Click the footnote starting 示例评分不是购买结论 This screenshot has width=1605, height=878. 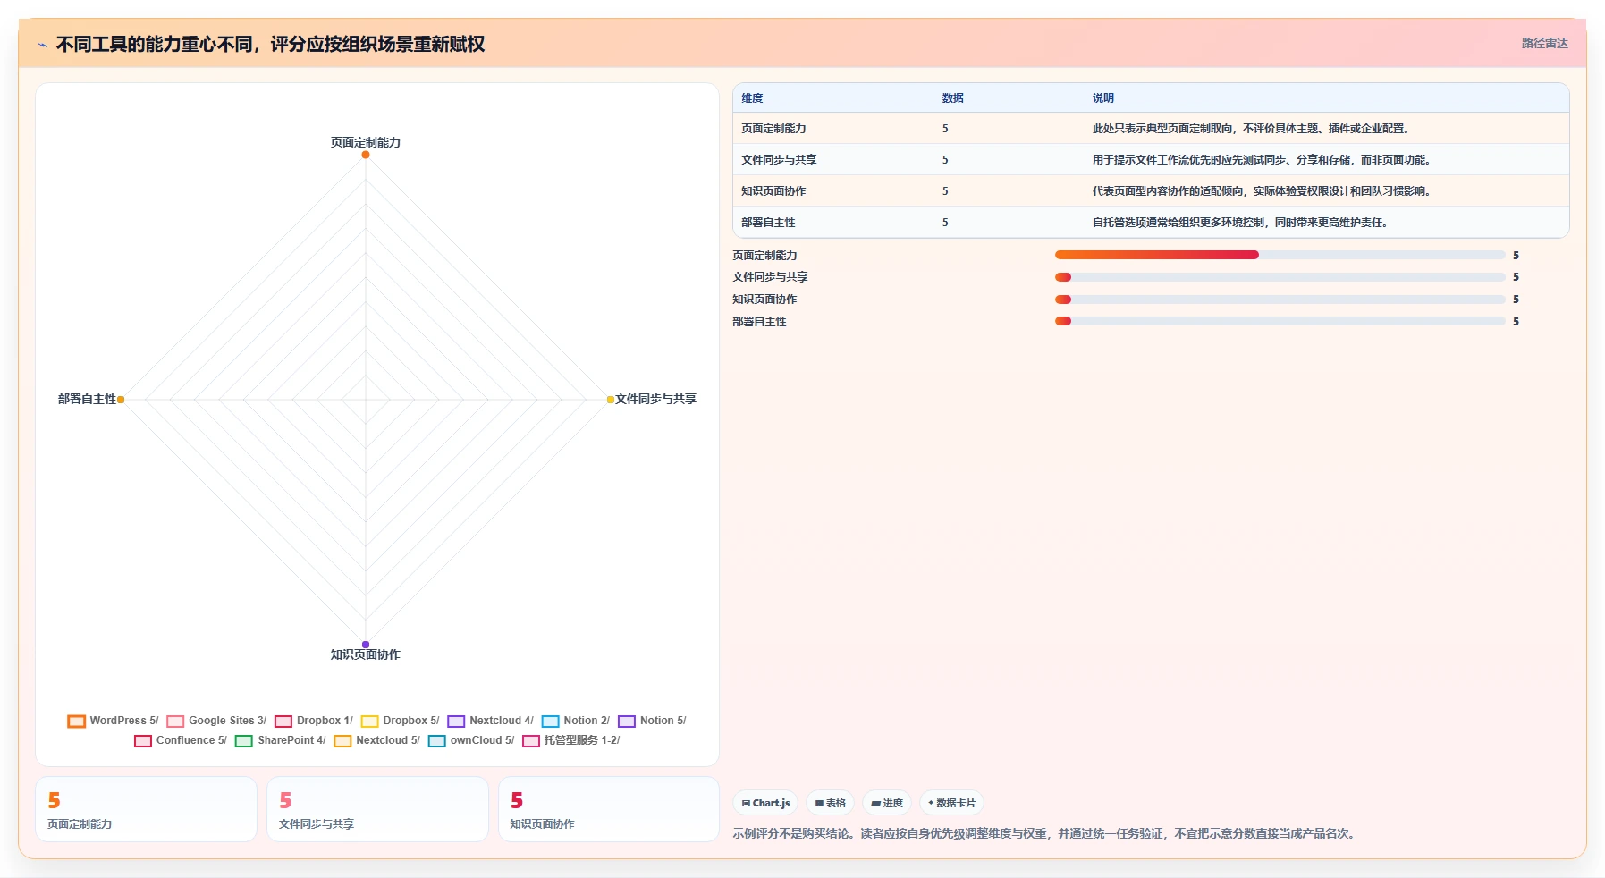[x=1046, y=833]
